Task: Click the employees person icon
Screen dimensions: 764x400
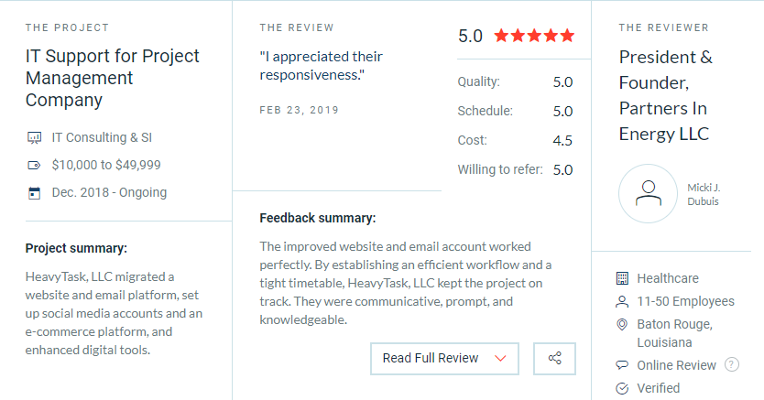Action: pos(622,302)
